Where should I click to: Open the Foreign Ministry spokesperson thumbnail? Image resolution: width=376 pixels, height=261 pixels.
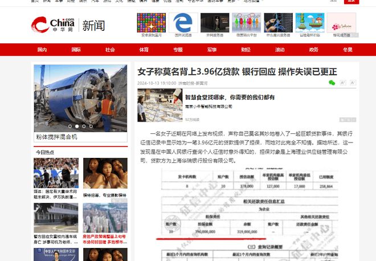[56, 255]
